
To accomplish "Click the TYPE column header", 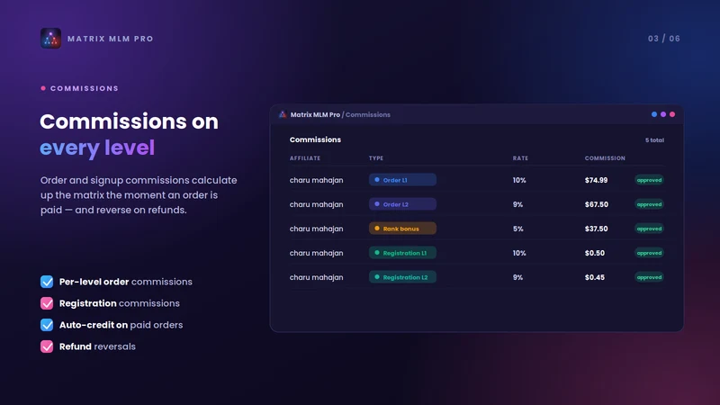I will tap(376, 158).
